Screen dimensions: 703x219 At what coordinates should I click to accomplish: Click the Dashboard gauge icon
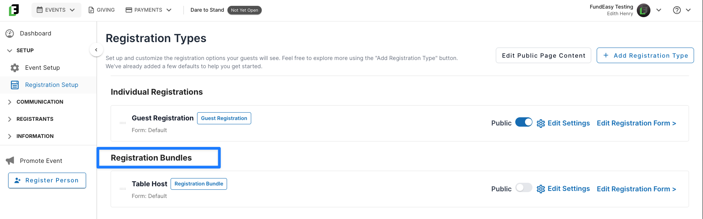pos(10,34)
